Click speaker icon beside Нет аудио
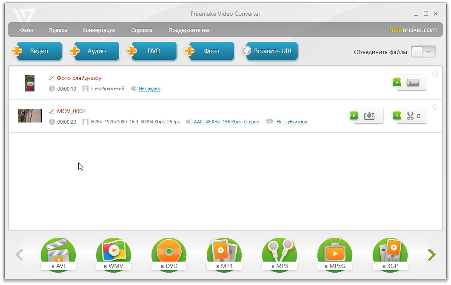 tap(134, 88)
